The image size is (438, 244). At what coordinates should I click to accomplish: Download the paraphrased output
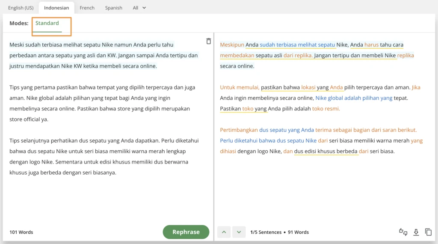416,232
